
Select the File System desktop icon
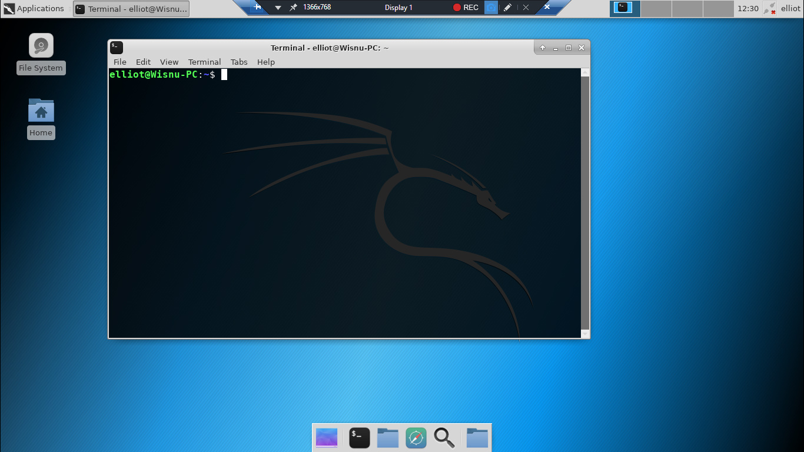pos(41,54)
